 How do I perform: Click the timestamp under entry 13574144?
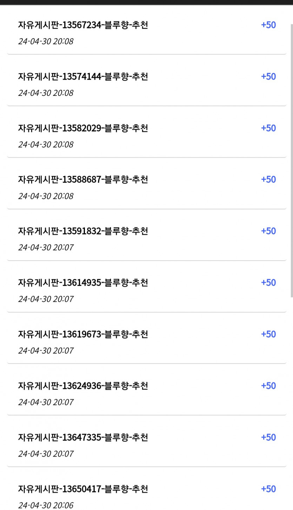click(46, 93)
